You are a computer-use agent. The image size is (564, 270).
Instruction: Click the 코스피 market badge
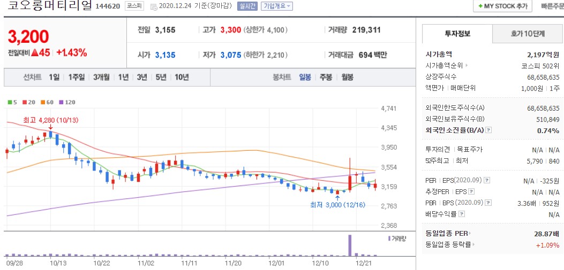click(x=134, y=6)
